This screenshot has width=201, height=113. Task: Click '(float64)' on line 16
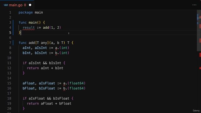(77, 89)
